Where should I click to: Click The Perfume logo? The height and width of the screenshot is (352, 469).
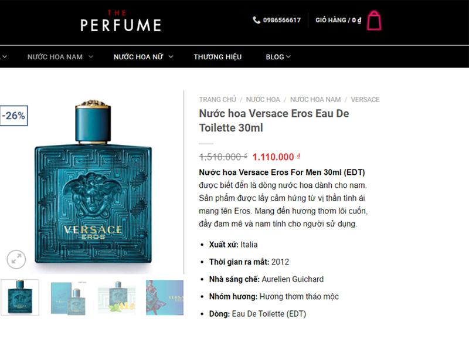point(121,21)
